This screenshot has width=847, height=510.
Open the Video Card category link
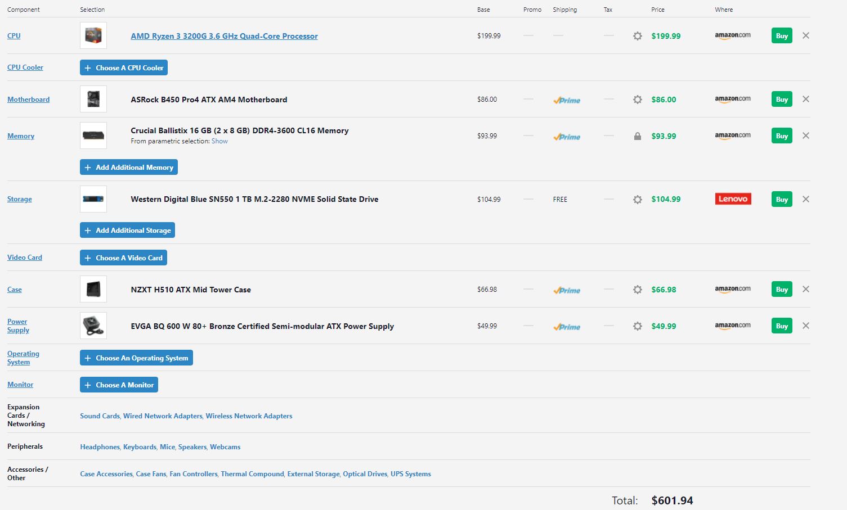25,257
